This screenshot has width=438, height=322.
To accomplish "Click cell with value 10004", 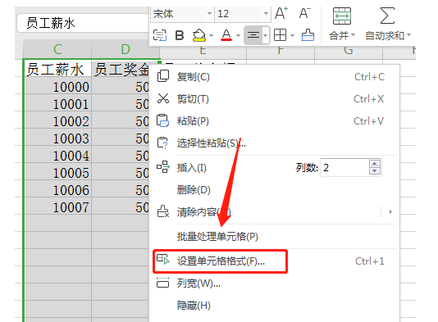I will (58, 154).
